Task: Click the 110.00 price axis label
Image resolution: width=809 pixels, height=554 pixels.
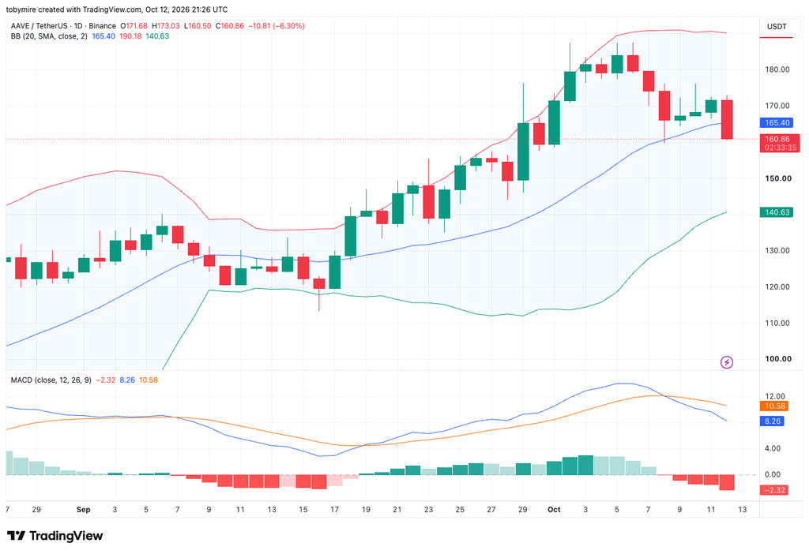Action: click(777, 323)
